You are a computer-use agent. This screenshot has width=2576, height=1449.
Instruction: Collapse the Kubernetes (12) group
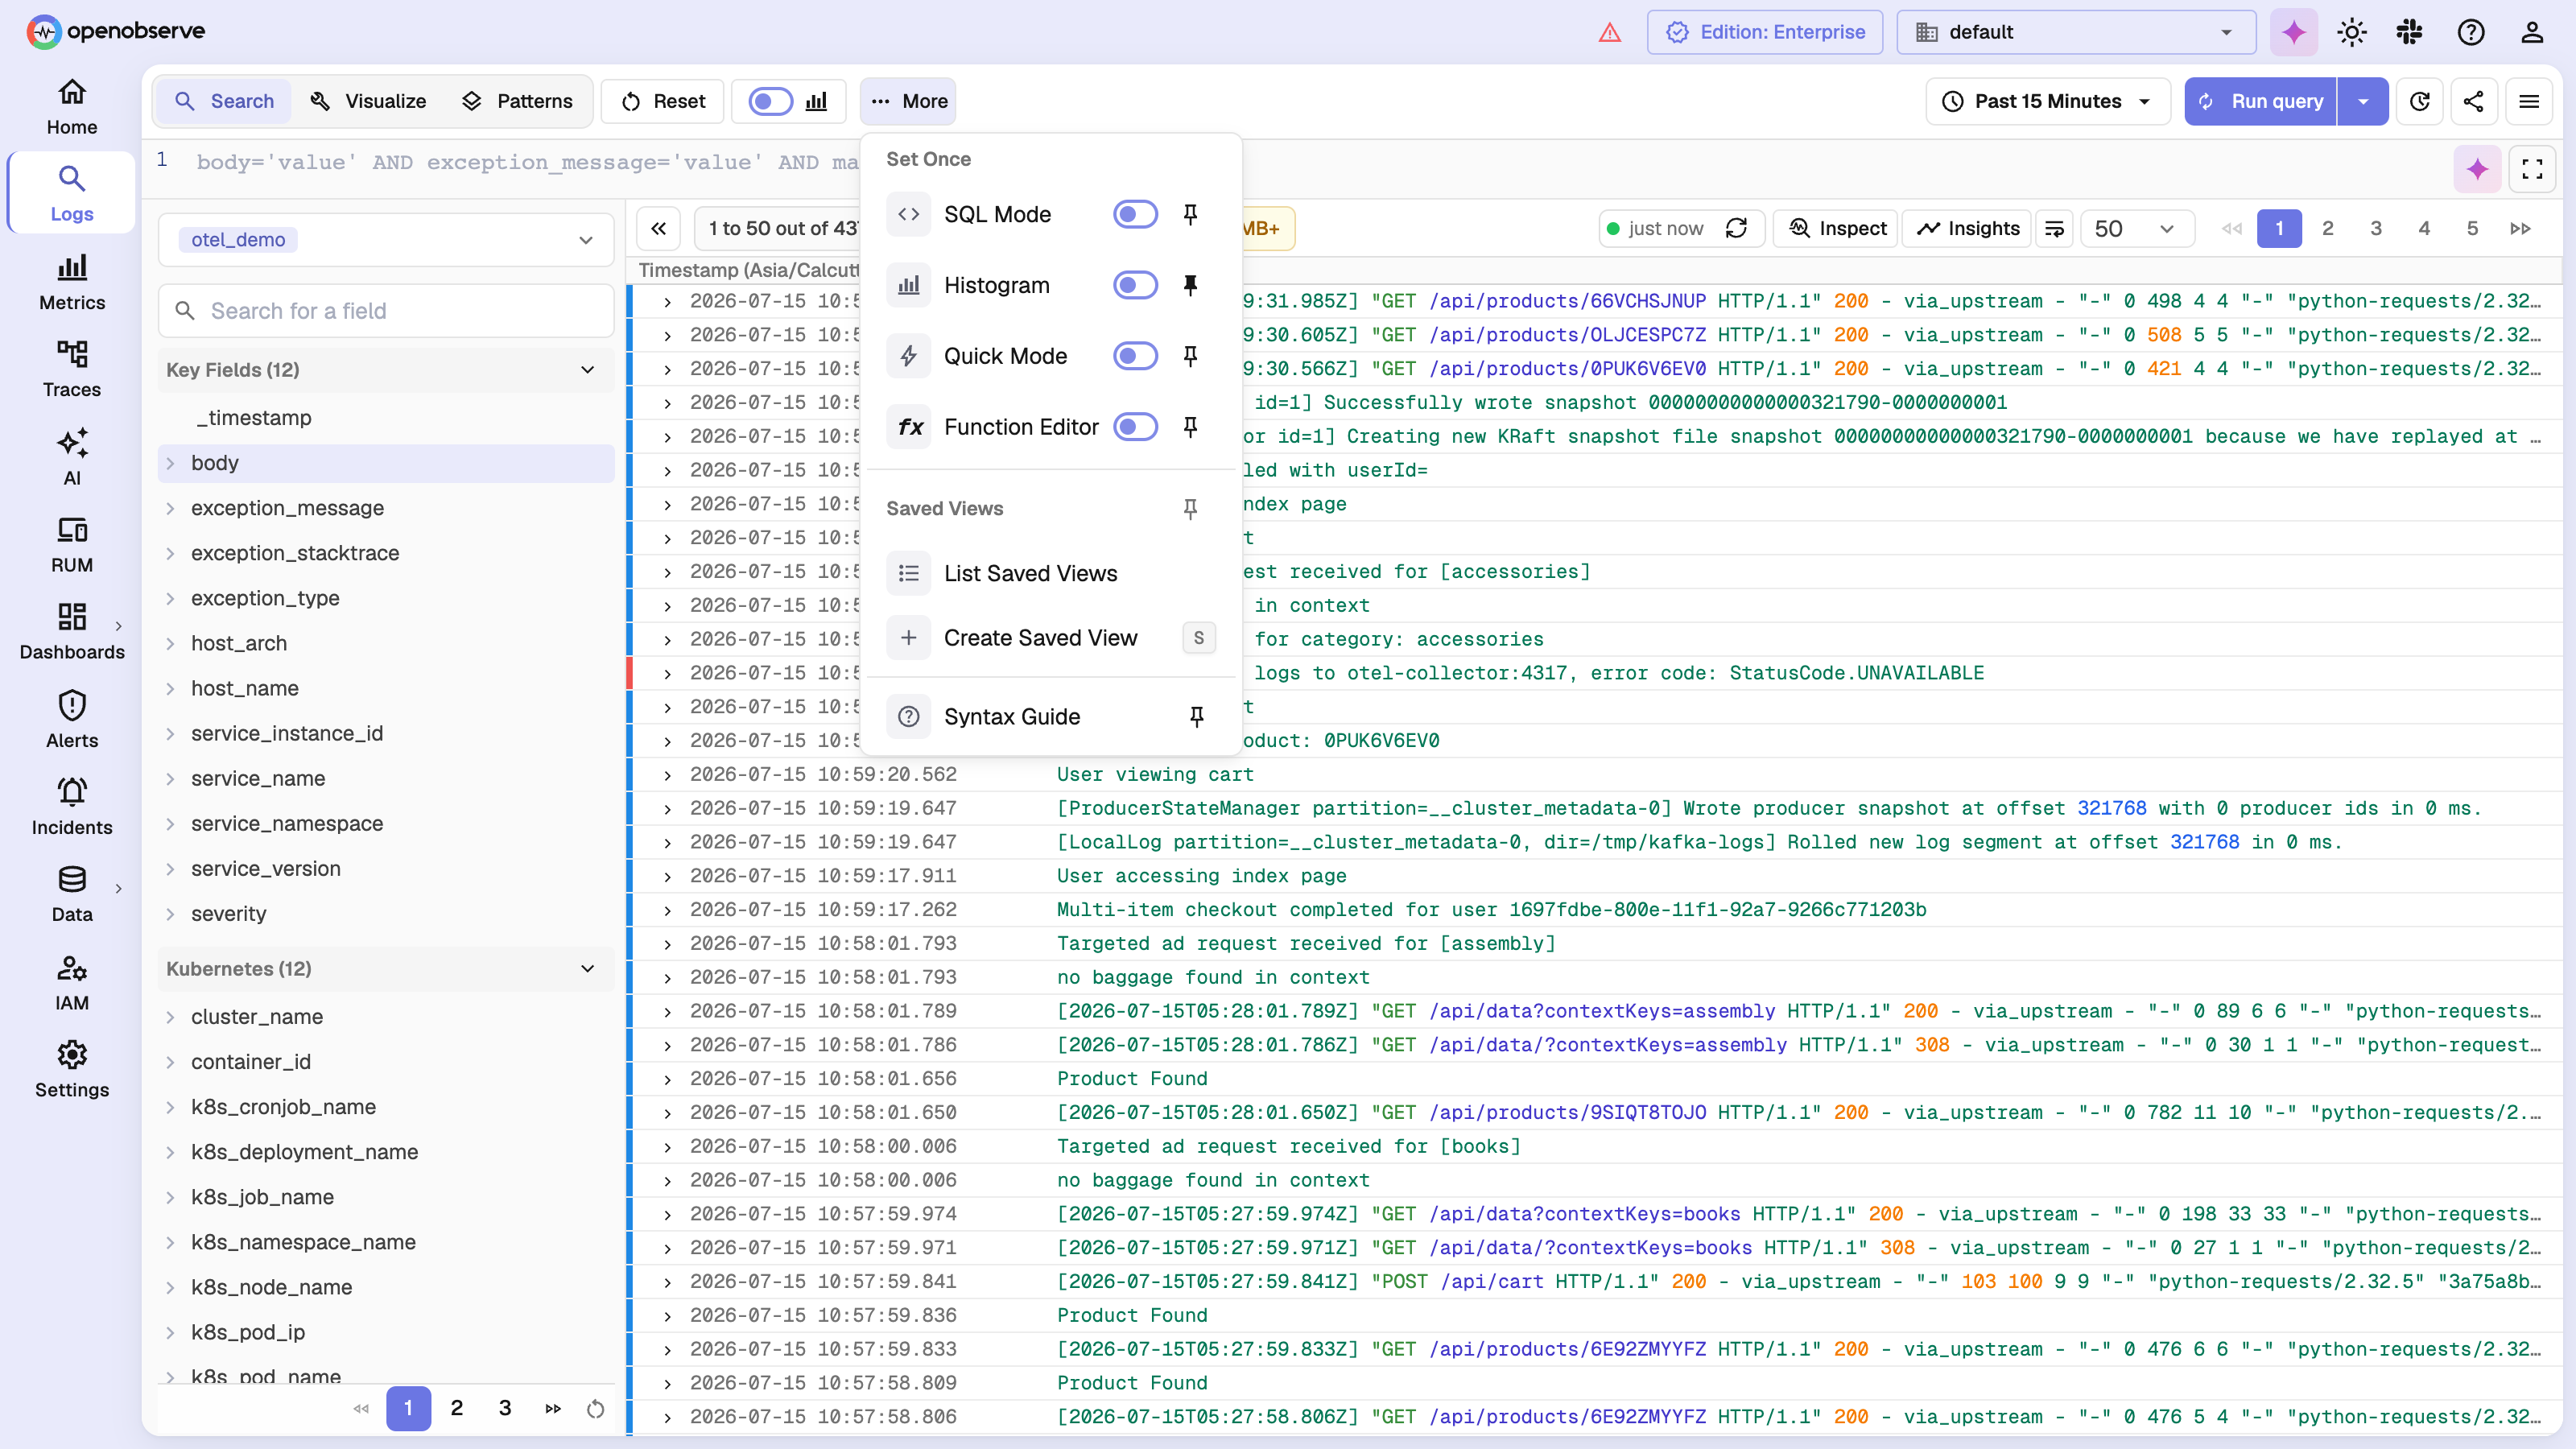point(386,969)
